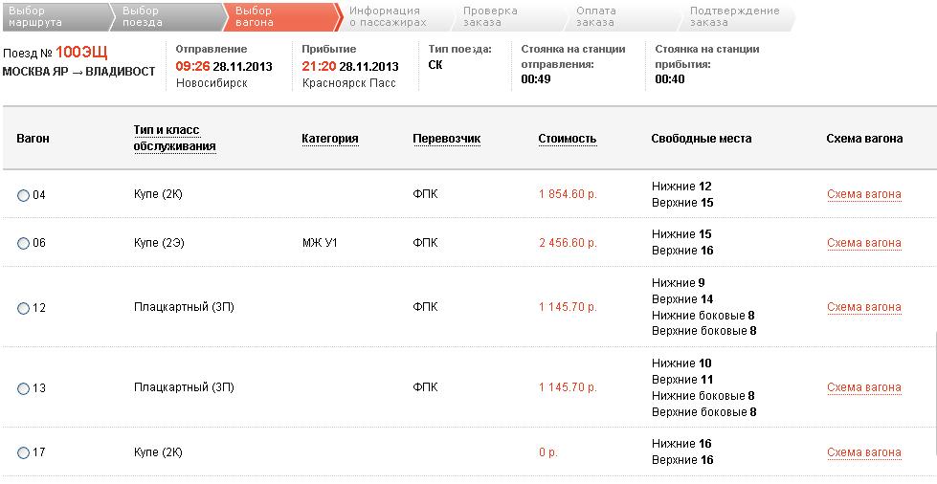937x484 pixels.
Task: Select wagon 04 radio button
Action: click(x=23, y=196)
